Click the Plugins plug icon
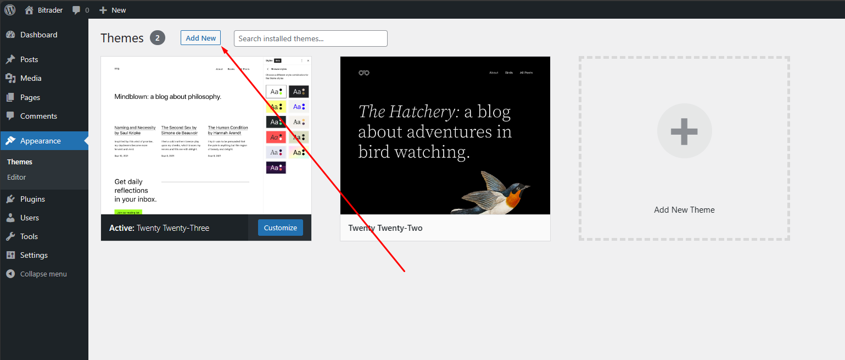Image resolution: width=845 pixels, height=360 pixels. (10, 199)
